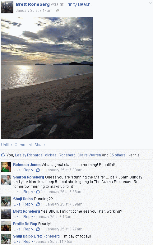Click like count thumb on Rebecca Jones's comment
Viewport: 153px width, 245px height.
pyautogui.click(x=38, y=170)
